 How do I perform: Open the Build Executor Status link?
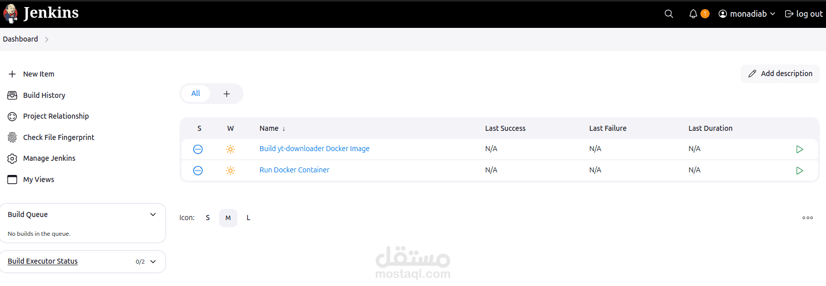point(43,261)
